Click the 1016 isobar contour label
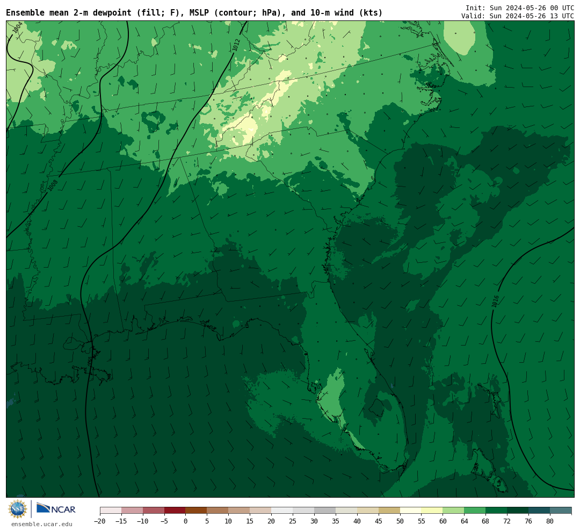Image resolution: width=580 pixels, height=531 pixels. pyautogui.click(x=495, y=301)
